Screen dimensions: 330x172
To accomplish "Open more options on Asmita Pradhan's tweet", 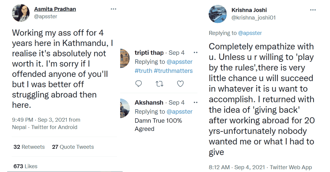I will click(x=114, y=9).
